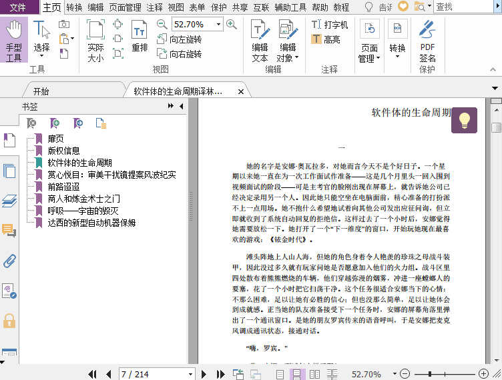Open bookmark panel options page icon
This screenshot has width=502, height=380.
coord(101,123)
